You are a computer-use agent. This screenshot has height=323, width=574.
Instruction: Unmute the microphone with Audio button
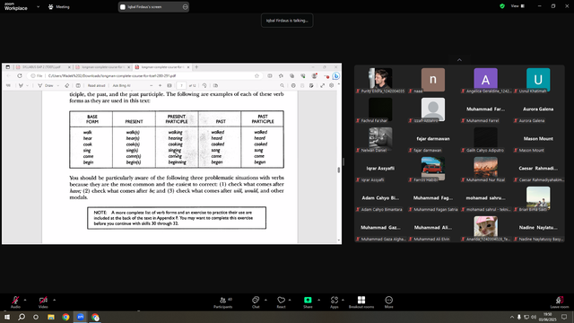(x=15, y=302)
